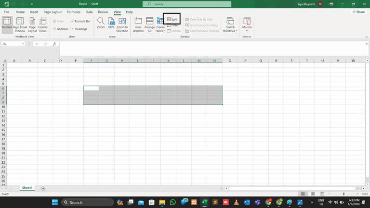The height and width of the screenshot is (208, 370).
Task: Click Zoom to Selection
Action: point(122,25)
